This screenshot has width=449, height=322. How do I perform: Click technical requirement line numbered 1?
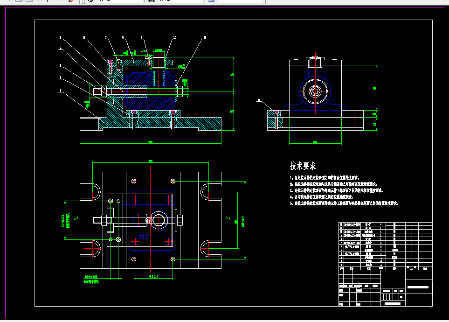pyautogui.click(x=325, y=178)
